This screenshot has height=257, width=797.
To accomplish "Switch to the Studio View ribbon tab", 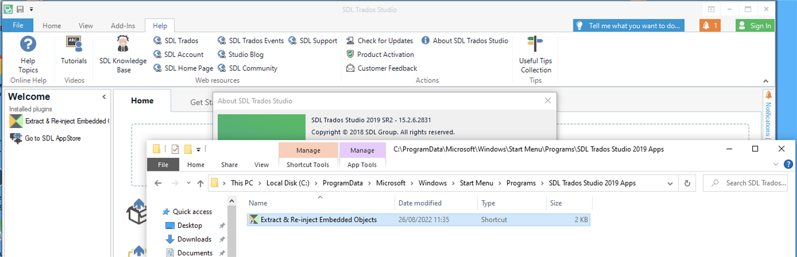I will 85,26.
